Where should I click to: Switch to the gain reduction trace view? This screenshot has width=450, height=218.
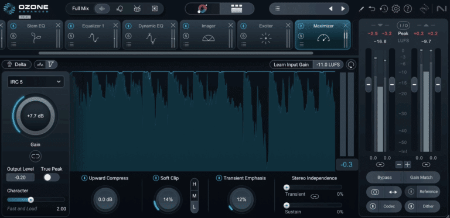pyautogui.click(x=52, y=65)
